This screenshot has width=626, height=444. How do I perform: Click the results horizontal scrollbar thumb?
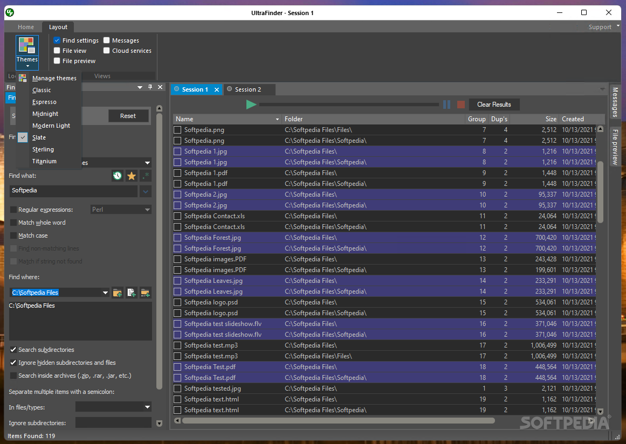pyautogui.click(x=338, y=420)
